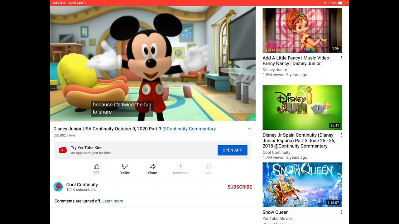Click the '104K subscribers' text
This screenshot has height=224, width=399.
(81, 190)
